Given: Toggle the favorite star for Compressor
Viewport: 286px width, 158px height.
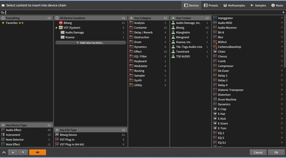Looking at the screenshot, I should (282, 66).
